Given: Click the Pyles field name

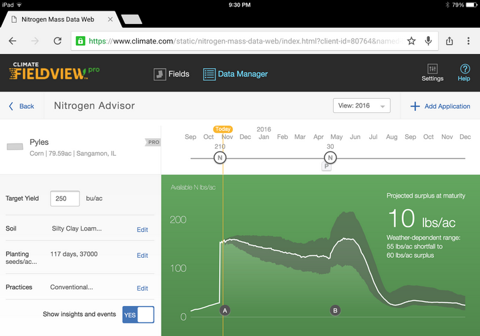Looking at the screenshot, I should 39,142.
